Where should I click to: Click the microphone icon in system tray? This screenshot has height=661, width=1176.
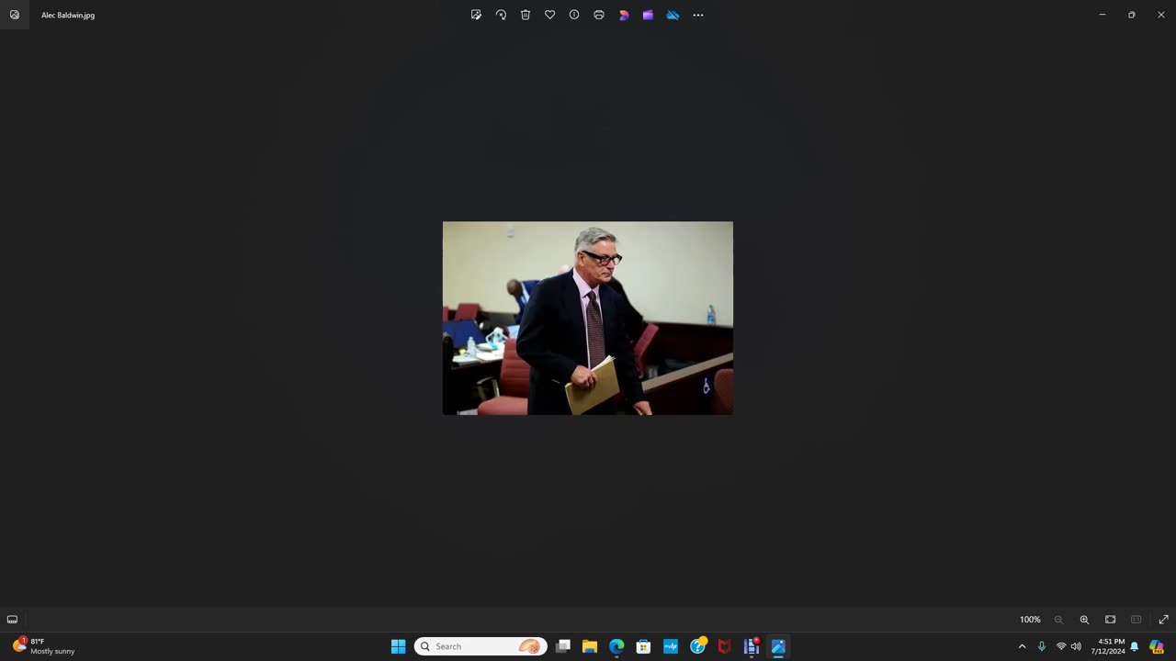pyautogui.click(x=1041, y=646)
